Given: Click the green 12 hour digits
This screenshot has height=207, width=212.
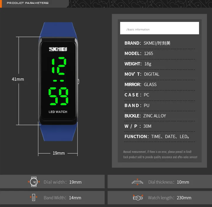Looking at the screenshot, I should click(x=59, y=66).
